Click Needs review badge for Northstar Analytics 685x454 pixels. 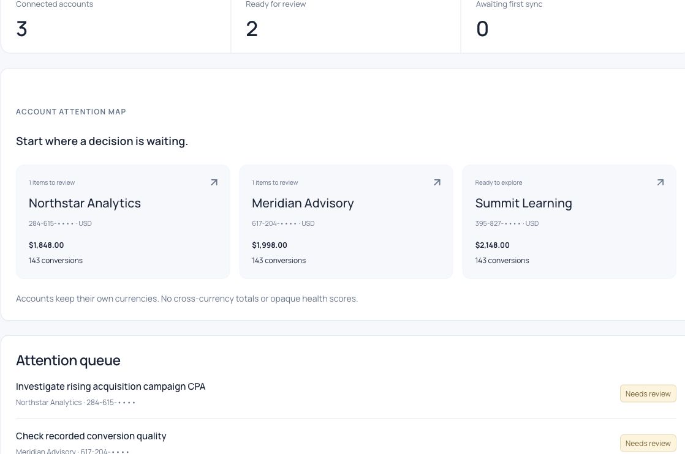point(648,394)
